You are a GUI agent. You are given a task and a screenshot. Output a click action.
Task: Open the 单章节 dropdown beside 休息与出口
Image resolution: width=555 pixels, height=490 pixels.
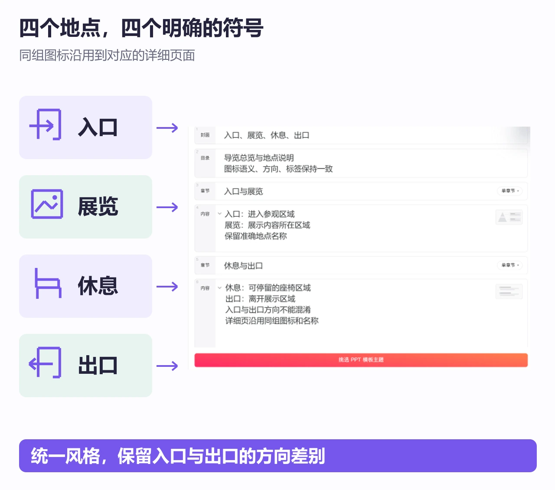(x=509, y=265)
